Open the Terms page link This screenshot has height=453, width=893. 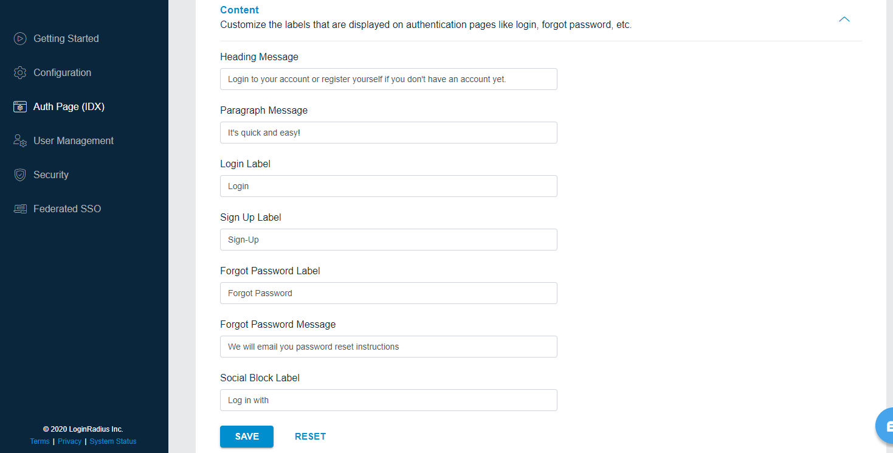tap(39, 441)
